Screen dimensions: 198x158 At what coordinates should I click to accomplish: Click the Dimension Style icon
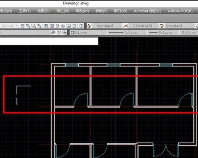[x=126, y=26]
